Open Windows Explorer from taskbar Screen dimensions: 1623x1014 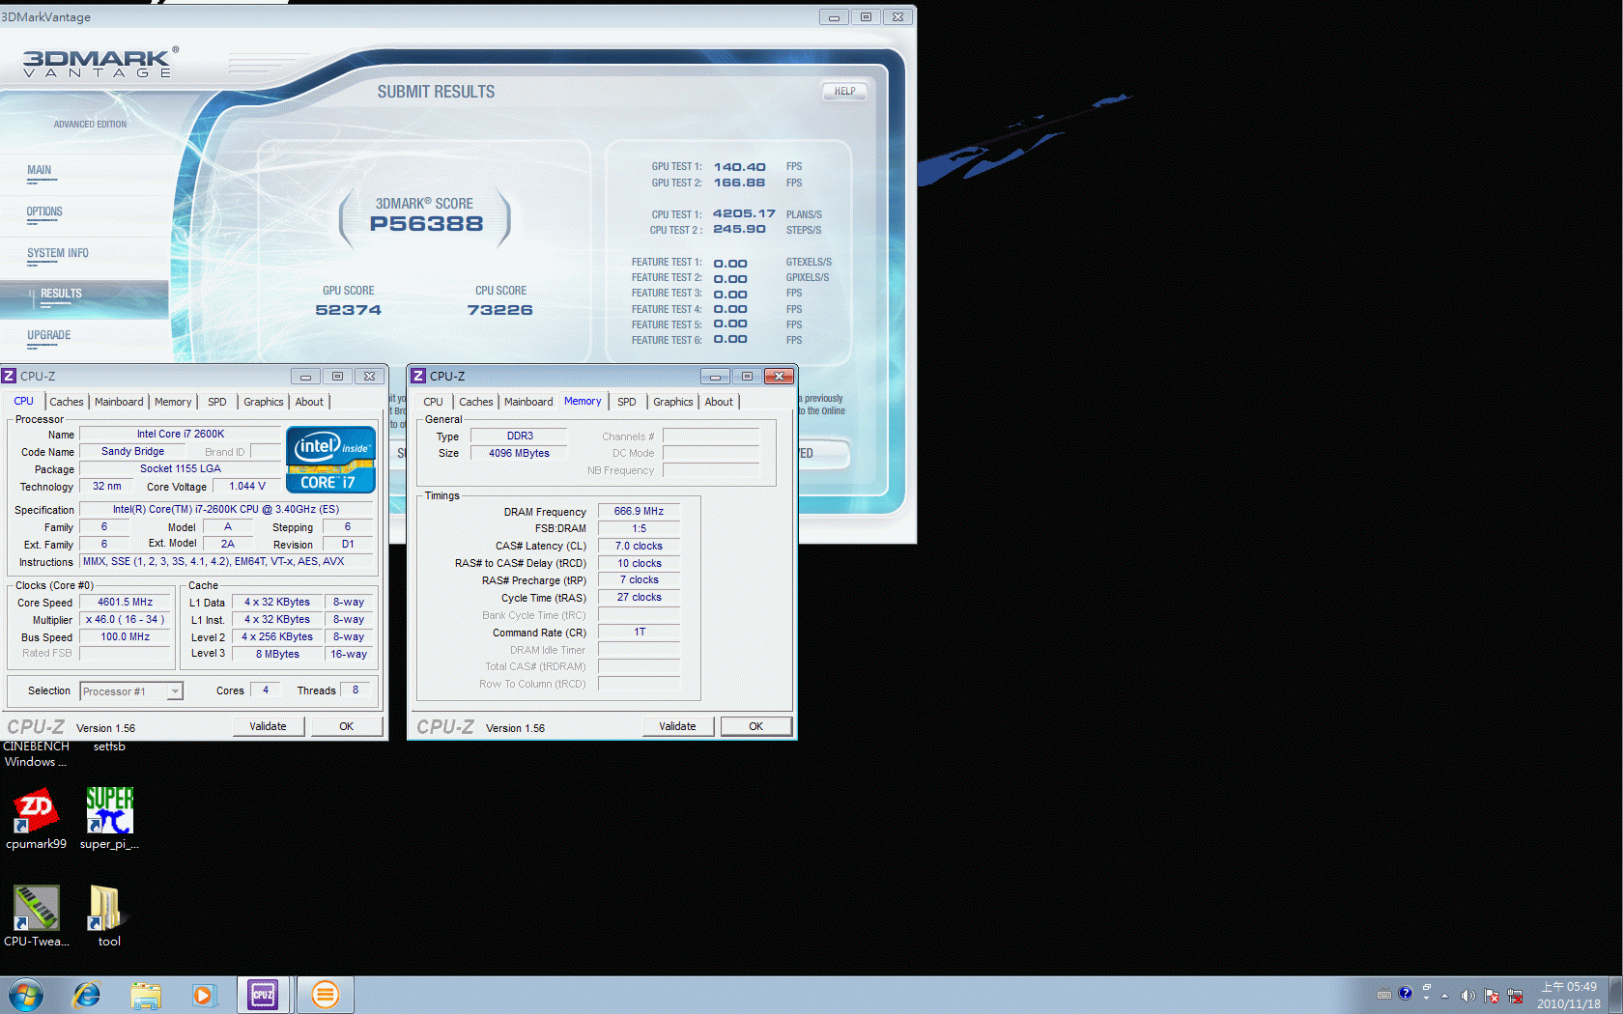[x=146, y=995]
